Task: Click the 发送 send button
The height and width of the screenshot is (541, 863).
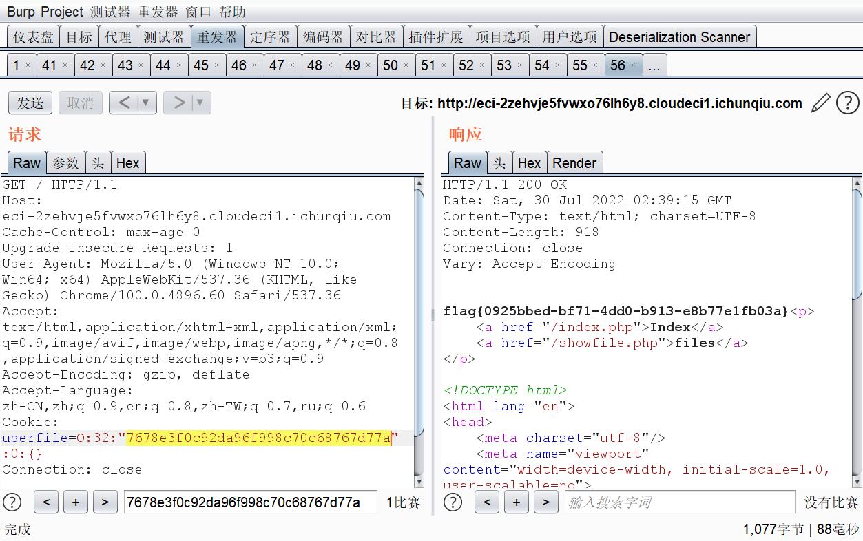Action: pyautogui.click(x=30, y=103)
